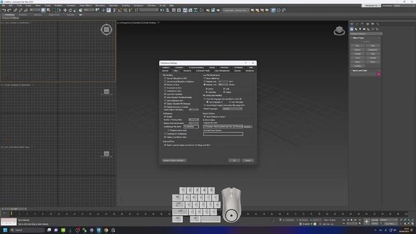
Task: Switch to the Security preferences tab
Action: coord(237,71)
